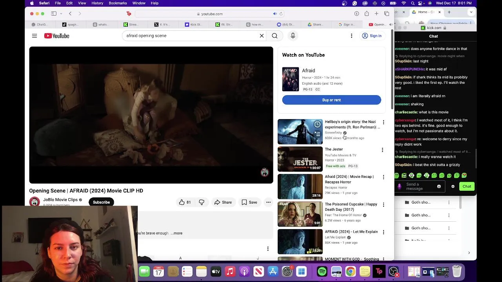The image size is (502, 282).
Task: Toggle Safari sidebar button
Action: (54, 14)
